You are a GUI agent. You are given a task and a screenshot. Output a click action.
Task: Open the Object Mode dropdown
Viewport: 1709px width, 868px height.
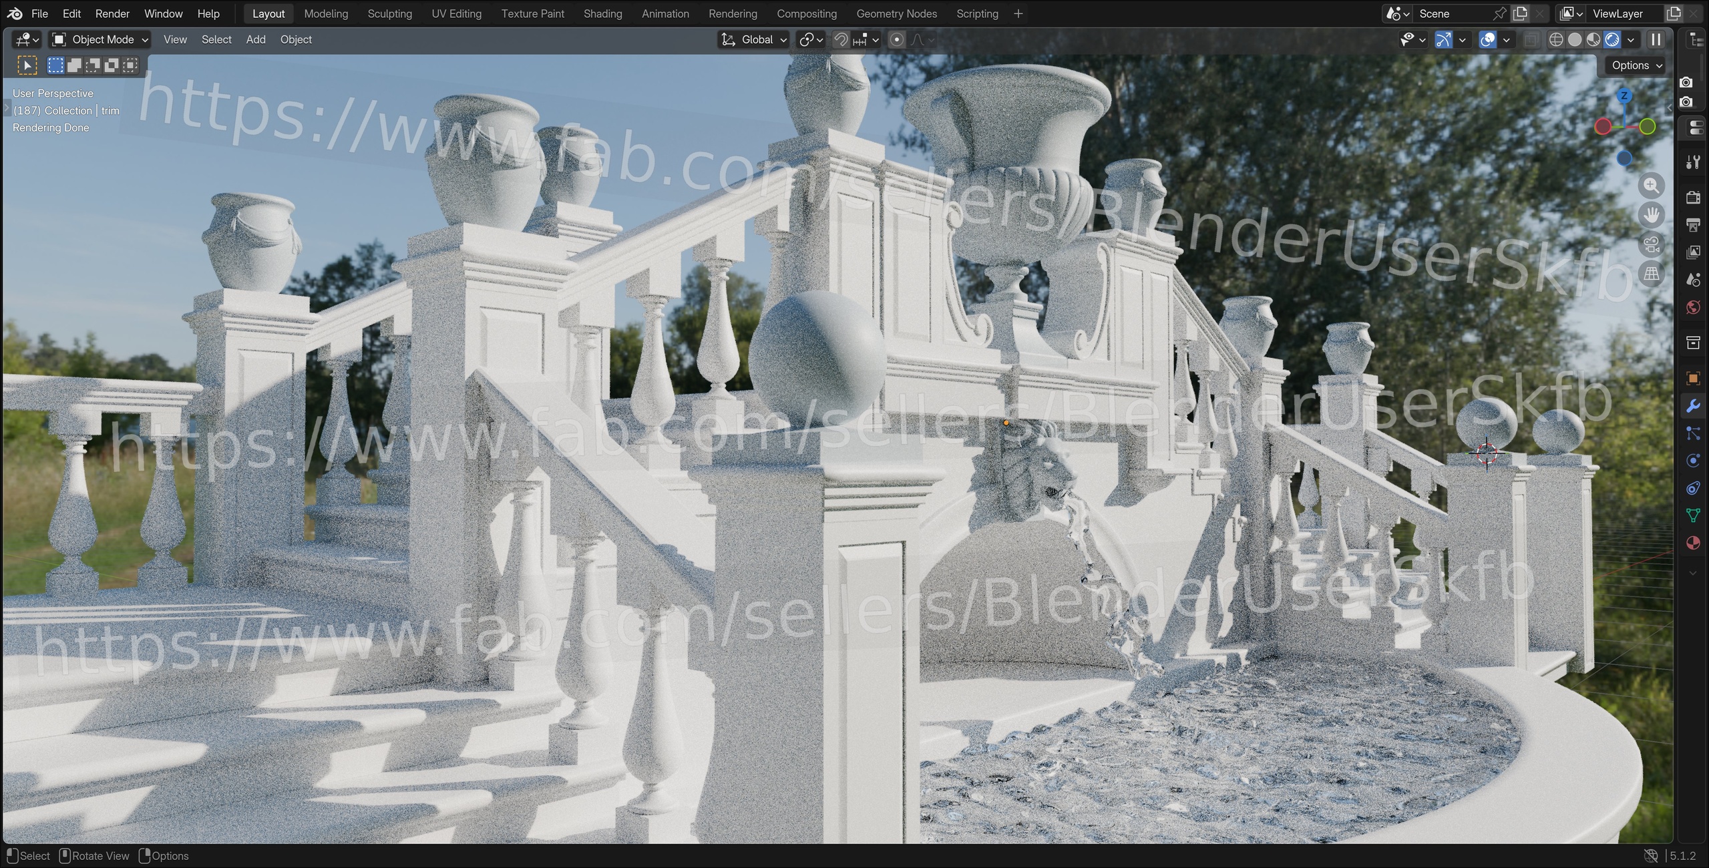click(x=100, y=40)
